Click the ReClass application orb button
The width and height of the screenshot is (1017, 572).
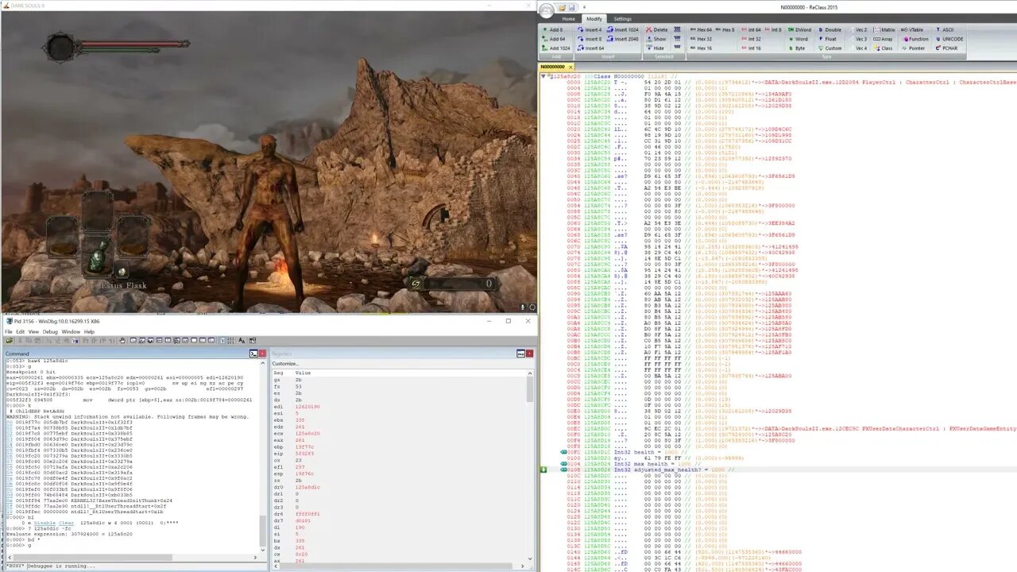547,10
